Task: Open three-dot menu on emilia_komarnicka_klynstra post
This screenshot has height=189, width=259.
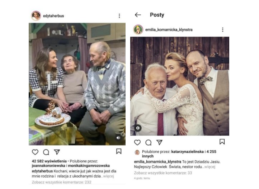Action: [x=222, y=30]
